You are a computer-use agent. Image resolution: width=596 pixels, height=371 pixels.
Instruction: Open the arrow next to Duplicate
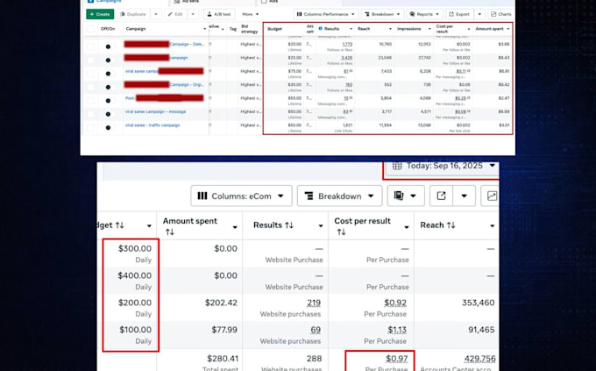[156, 14]
